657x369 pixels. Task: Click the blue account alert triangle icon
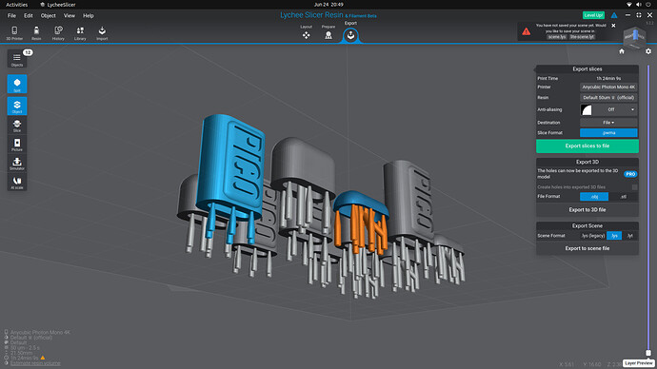[x=614, y=15]
